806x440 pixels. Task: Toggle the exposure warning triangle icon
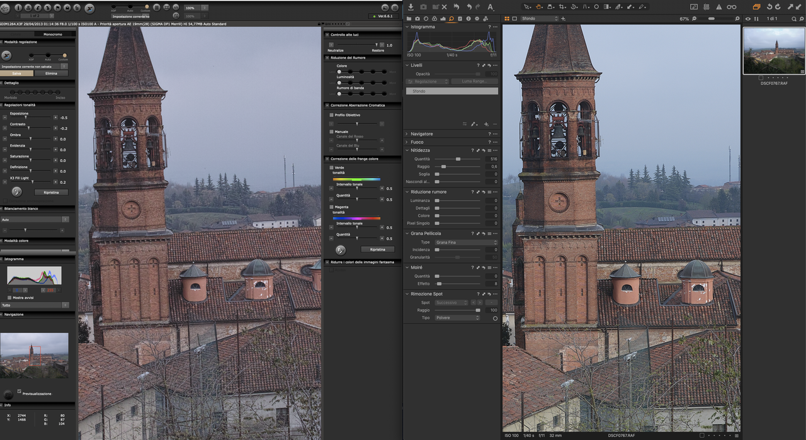tap(719, 6)
